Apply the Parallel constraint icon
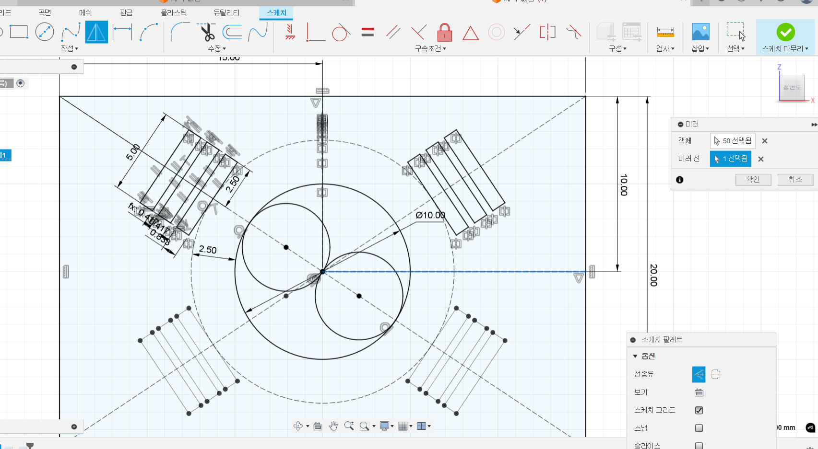Image resolution: width=818 pixels, height=449 pixels. click(x=393, y=32)
